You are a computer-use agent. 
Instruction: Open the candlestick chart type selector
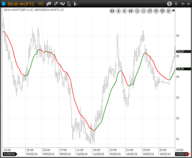(49, 4)
